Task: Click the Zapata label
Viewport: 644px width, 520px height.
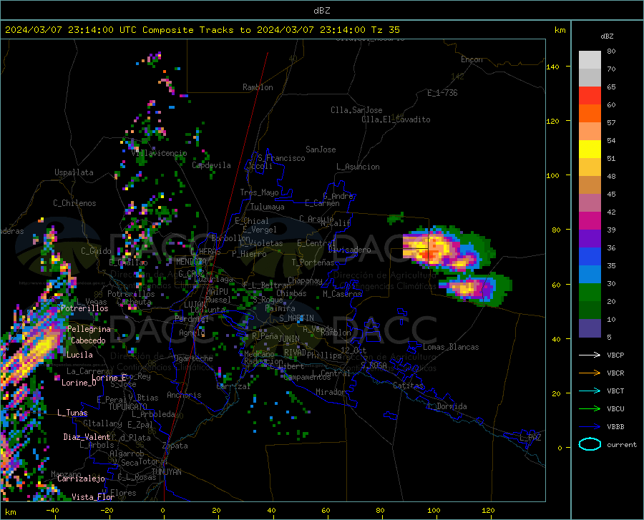Action: (x=175, y=446)
